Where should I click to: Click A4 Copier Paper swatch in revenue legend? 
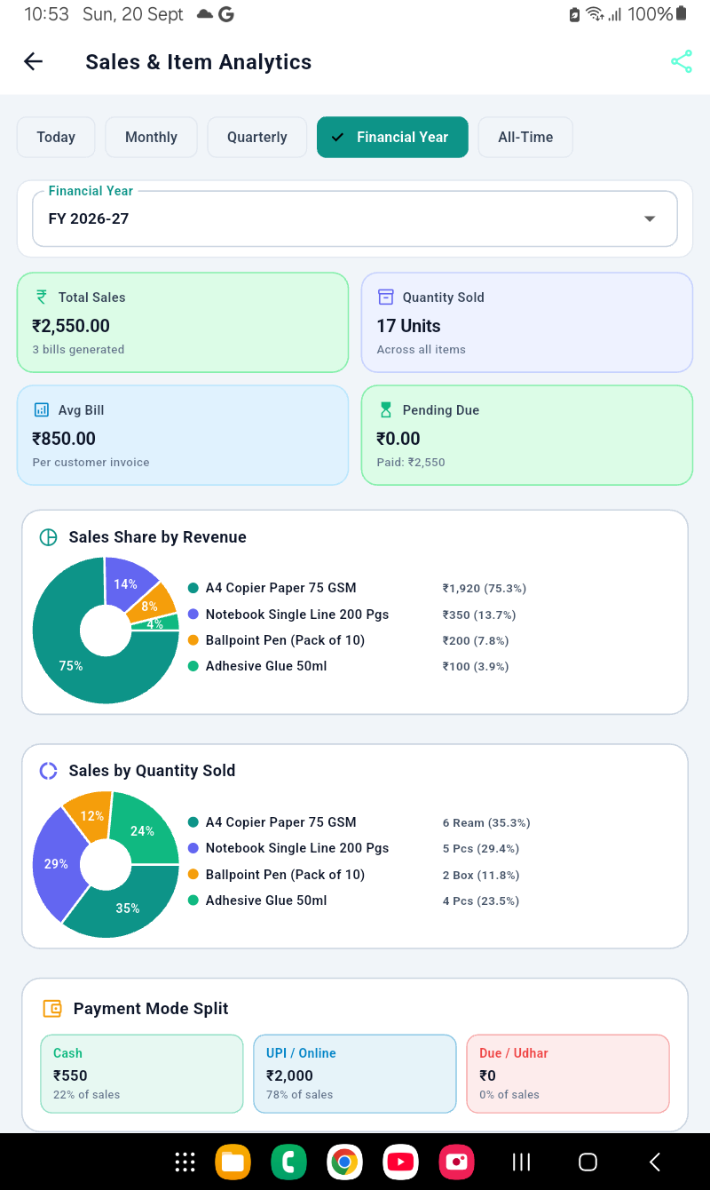click(193, 588)
